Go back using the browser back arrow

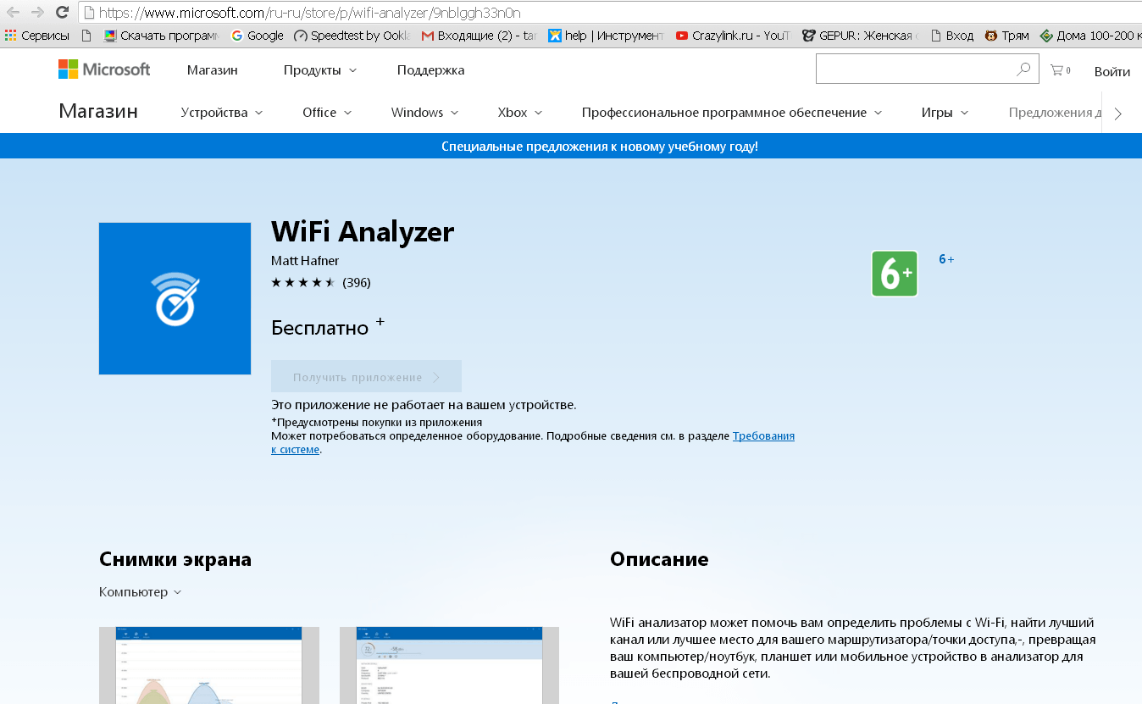pyautogui.click(x=13, y=12)
